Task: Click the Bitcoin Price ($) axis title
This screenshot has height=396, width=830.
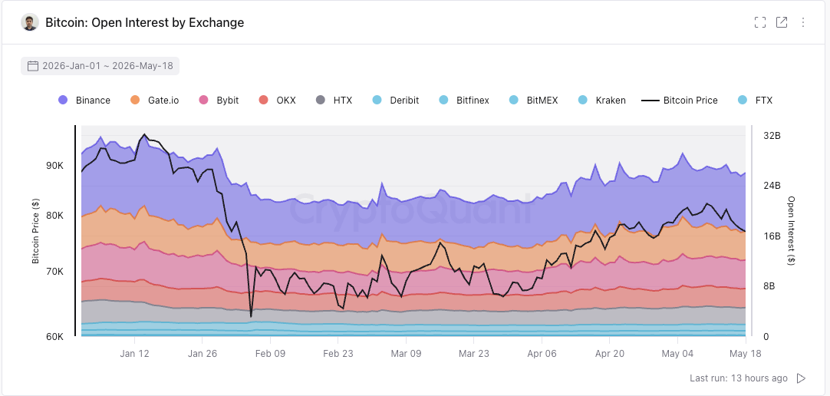Action: [35, 231]
